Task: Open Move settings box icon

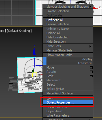Action: (x=91, y=67)
